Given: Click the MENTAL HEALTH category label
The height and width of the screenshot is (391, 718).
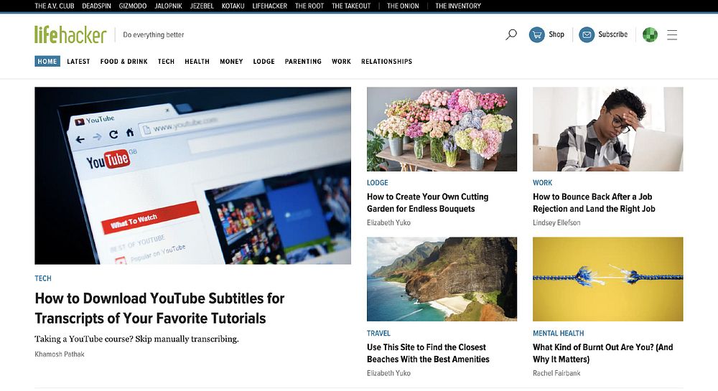Looking at the screenshot, I should click(x=558, y=334).
